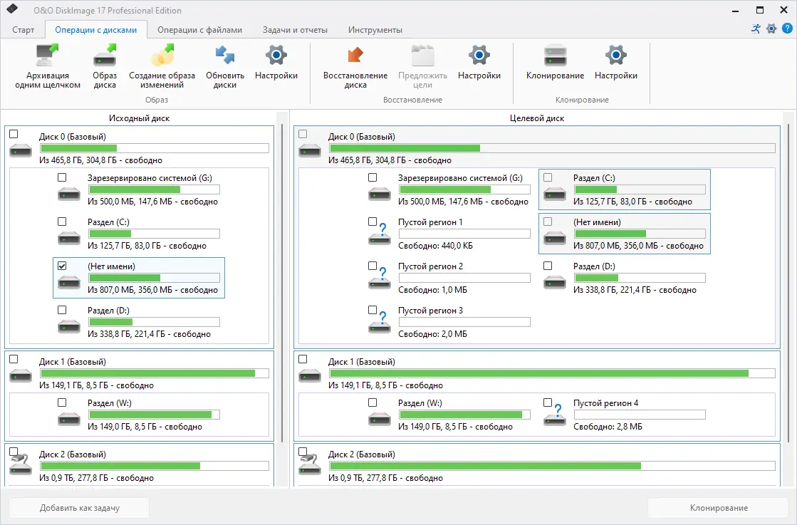Click target Раздел (D:) drive icon
797x525 pixels.
pyautogui.click(x=555, y=282)
